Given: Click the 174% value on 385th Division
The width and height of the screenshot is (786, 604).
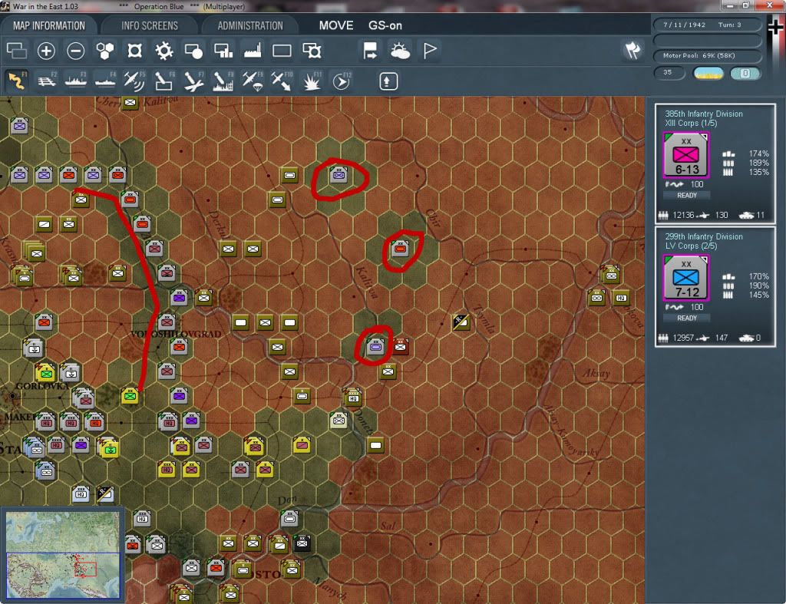Looking at the screenshot, I should coord(758,153).
